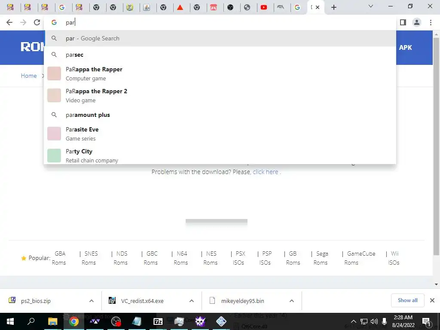Open the N64 Roms link
Screen dimensions: 440x330
click(181, 258)
